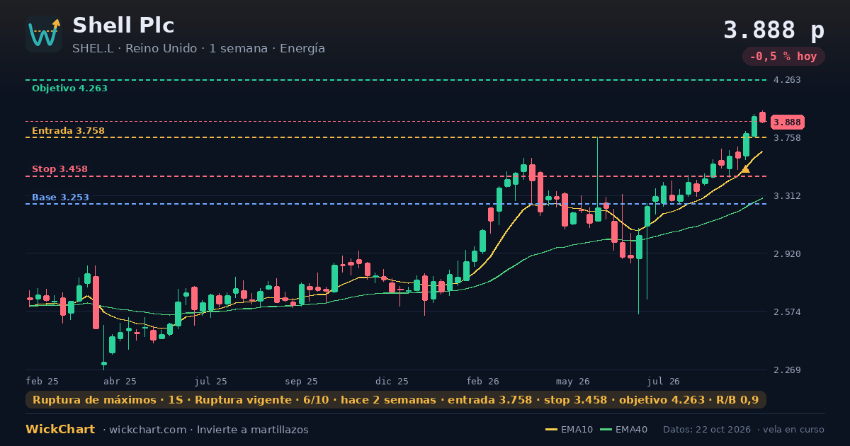Click the 3.758 axis value
This screenshot has width=850, height=446.
point(787,138)
